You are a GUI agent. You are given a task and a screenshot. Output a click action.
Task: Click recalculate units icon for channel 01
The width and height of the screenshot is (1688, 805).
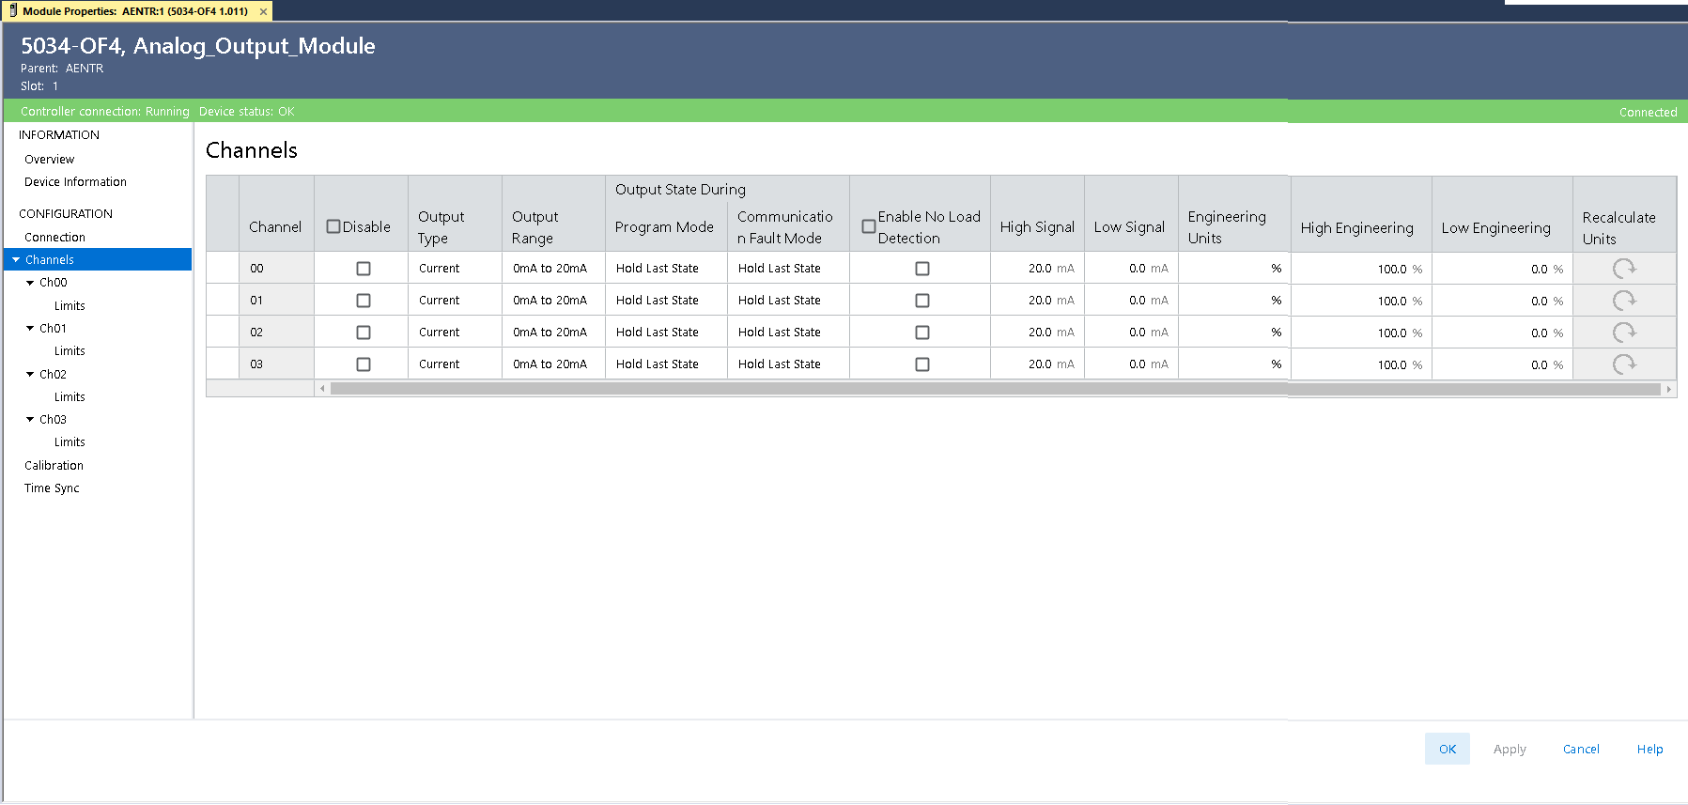click(x=1624, y=301)
